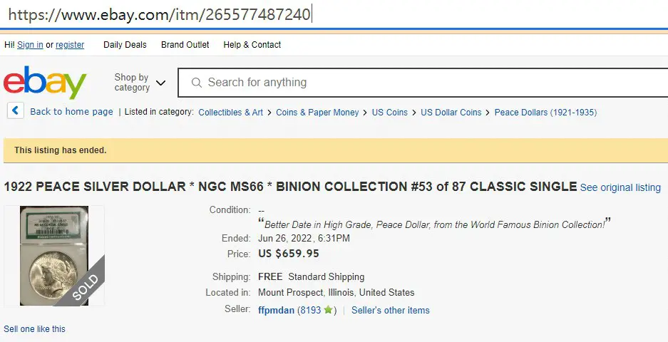Open seller ffpmdan profile
668x342 pixels.
276,310
